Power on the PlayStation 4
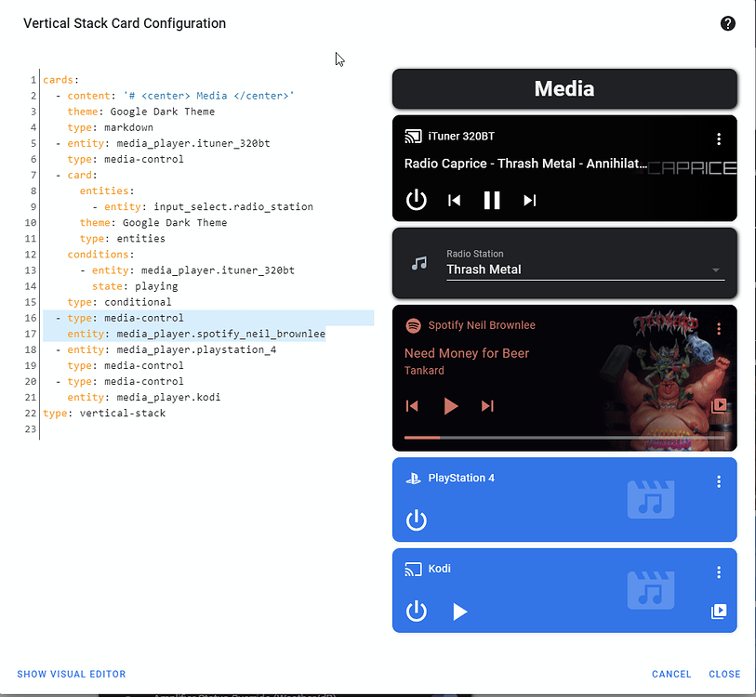The height and width of the screenshot is (697, 756). (x=416, y=519)
